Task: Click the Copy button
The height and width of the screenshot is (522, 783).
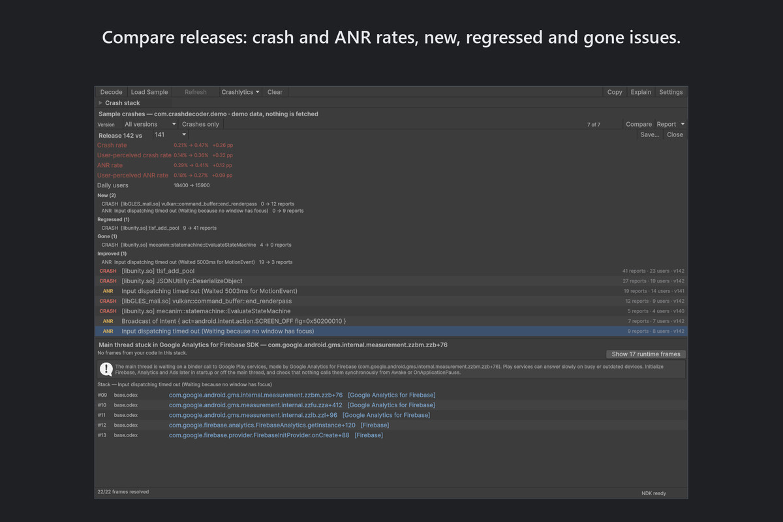Action: pyautogui.click(x=615, y=92)
